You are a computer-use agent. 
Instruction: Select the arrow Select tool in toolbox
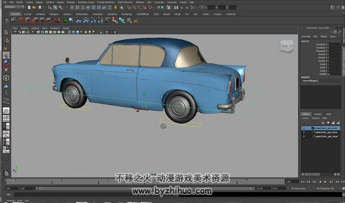pos(6,32)
